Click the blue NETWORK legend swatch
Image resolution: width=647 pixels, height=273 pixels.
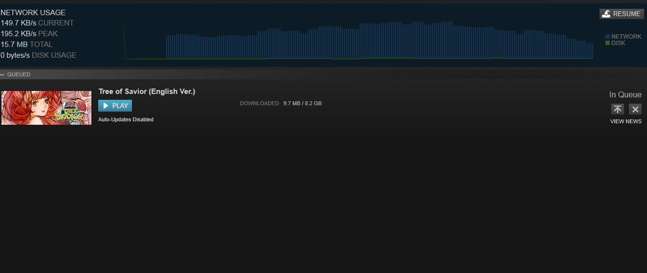[x=607, y=37]
